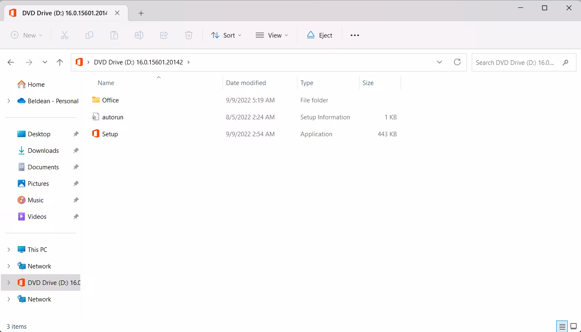Open recent locations chevron
The width and height of the screenshot is (581, 332).
point(45,62)
